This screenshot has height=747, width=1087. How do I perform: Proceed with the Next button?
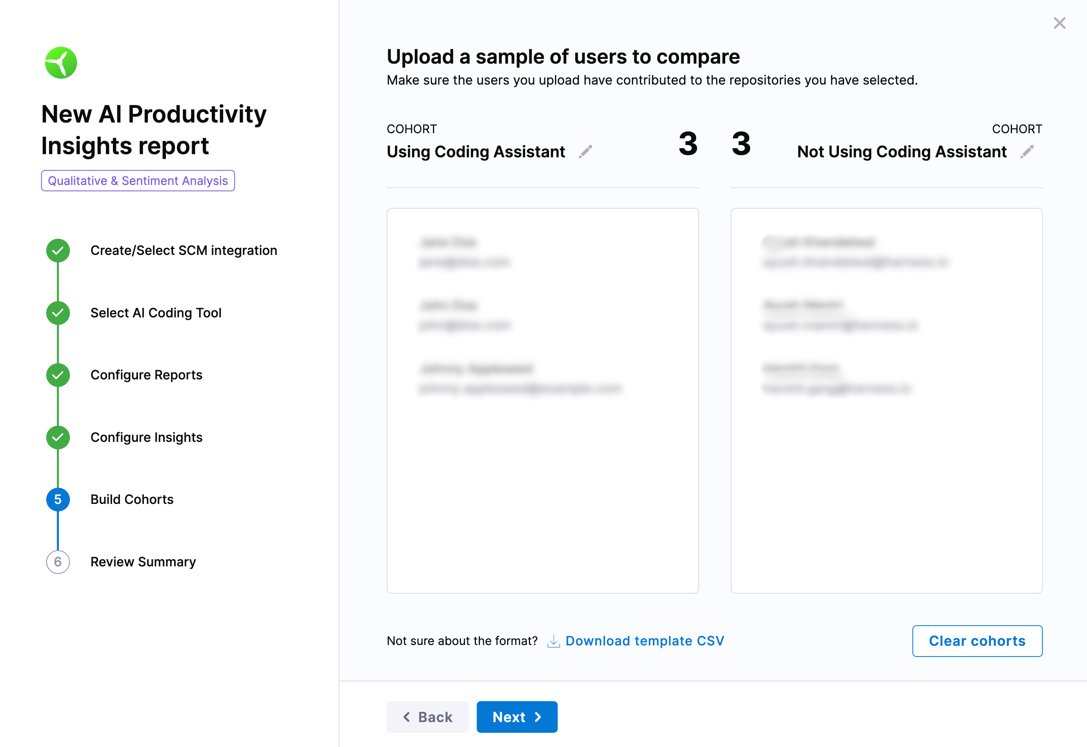click(x=517, y=717)
